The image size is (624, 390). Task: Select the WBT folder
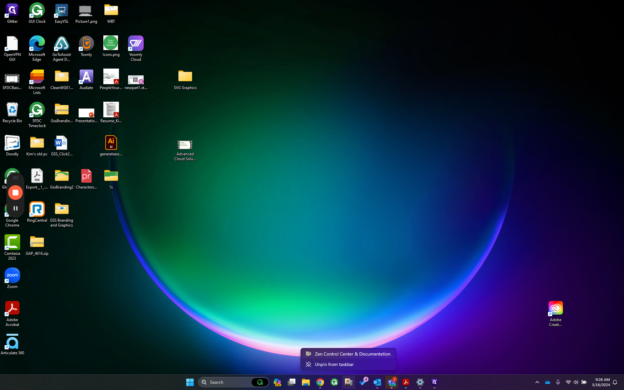click(x=111, y=14)
